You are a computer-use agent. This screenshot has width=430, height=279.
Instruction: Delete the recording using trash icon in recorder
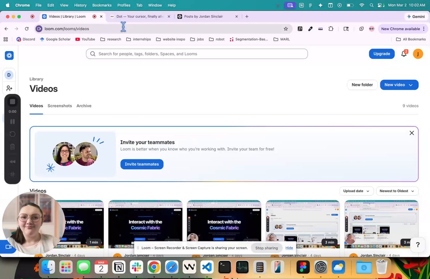point(12,147)
